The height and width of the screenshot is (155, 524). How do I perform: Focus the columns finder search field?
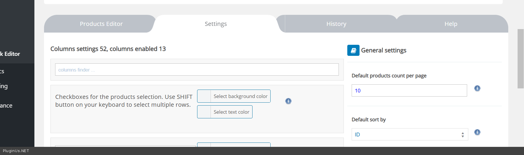point(197,70)
